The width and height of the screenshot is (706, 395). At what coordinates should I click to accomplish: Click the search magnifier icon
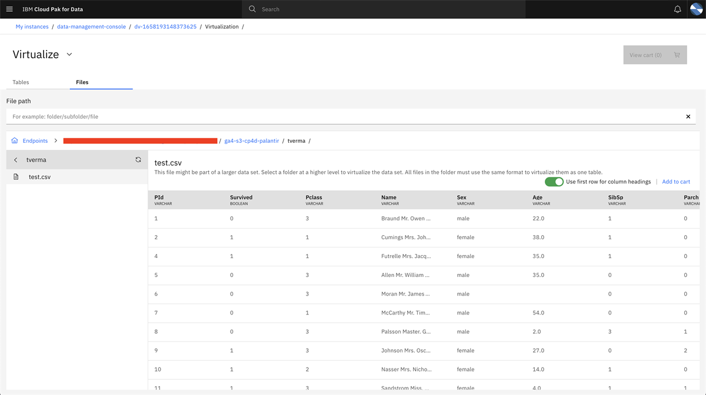pyautogui.click(x=252, y=9)
